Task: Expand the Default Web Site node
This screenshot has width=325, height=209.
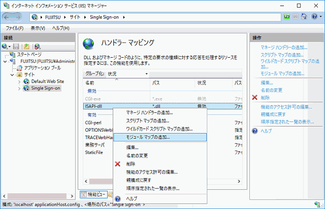Action: point(19,81)
